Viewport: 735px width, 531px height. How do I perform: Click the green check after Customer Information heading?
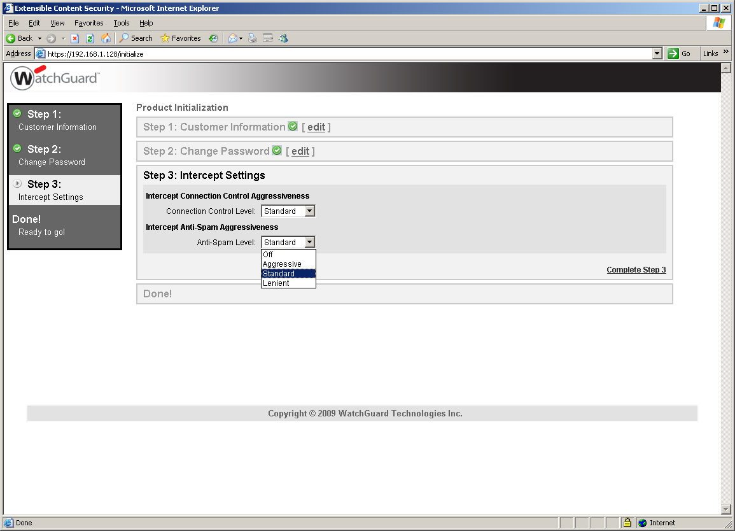tap(293, 126)
